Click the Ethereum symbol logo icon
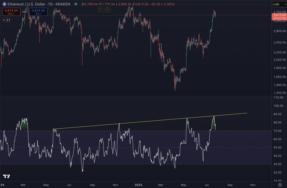Screen dimensions: 287x188 click(x=4, y=4)
